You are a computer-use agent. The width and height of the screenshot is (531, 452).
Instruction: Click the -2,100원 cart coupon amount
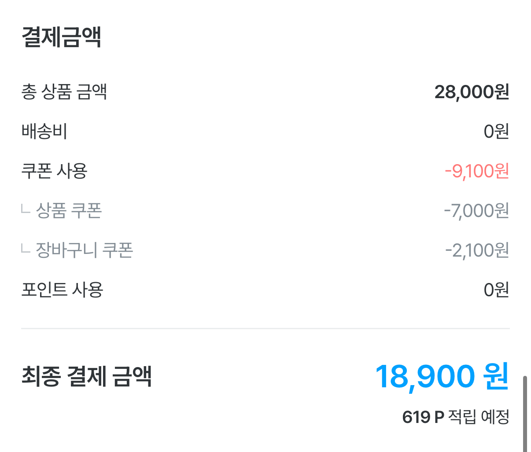coord(477,250)
